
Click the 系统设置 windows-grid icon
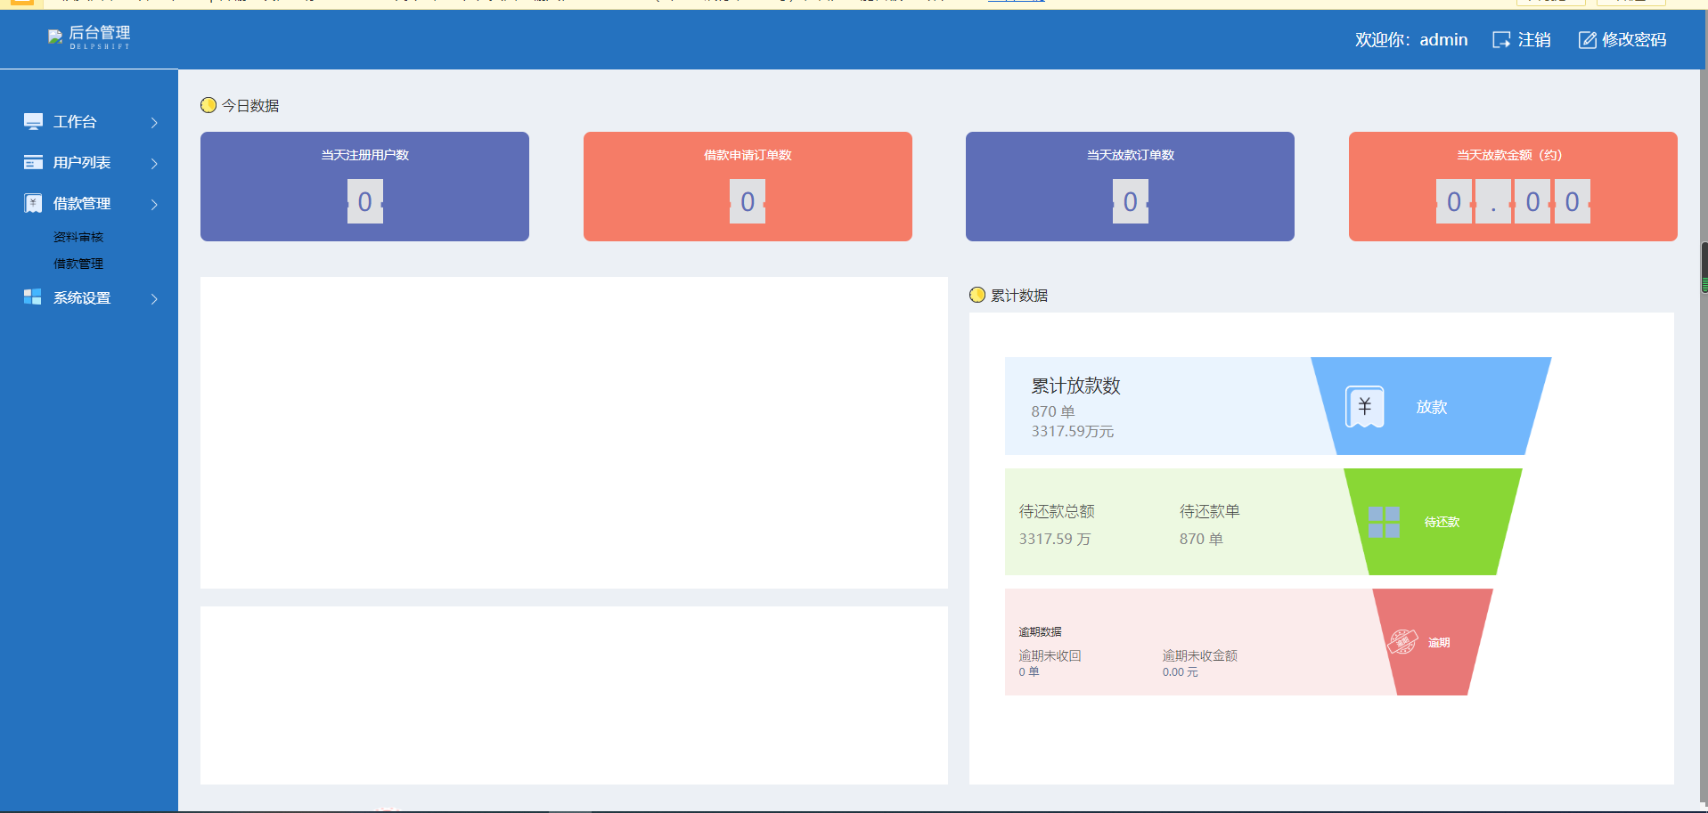coord(33,297)
